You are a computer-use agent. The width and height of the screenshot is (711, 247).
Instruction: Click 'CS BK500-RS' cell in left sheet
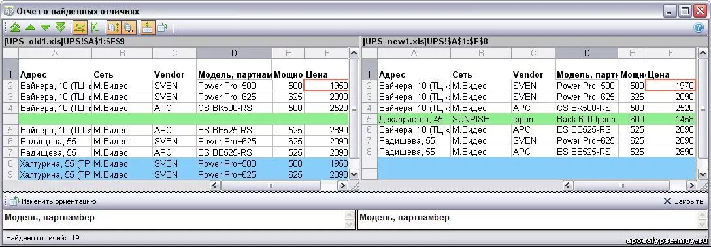pos(234,108)
